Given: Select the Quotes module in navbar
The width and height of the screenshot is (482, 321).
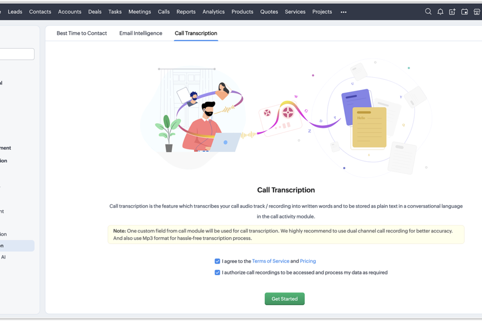Looking at the screenshot, I should click(x=269, y=11).
